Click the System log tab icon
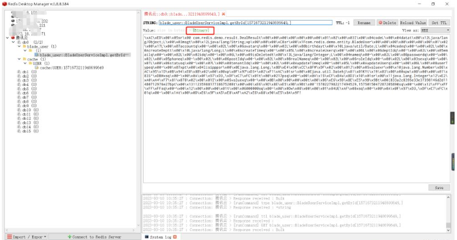The image size is (457, 240). coord(147,237)
